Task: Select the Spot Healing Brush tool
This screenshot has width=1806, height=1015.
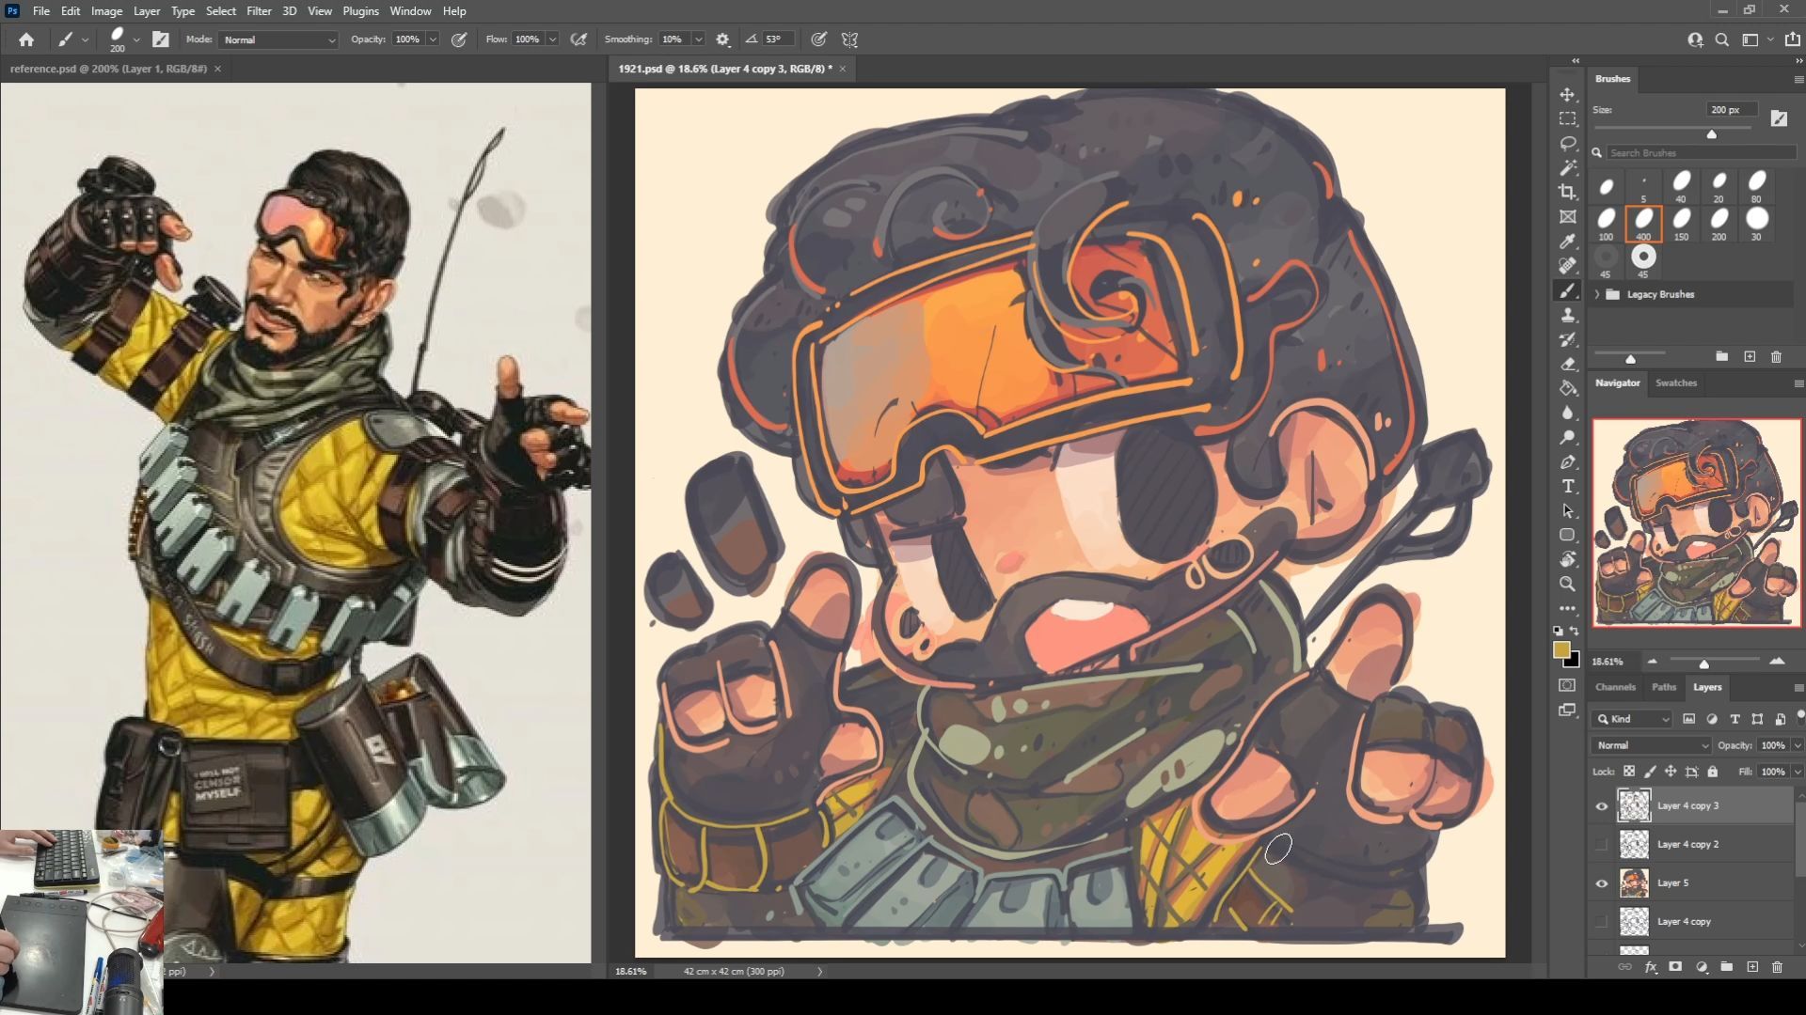Action: 1567,266
